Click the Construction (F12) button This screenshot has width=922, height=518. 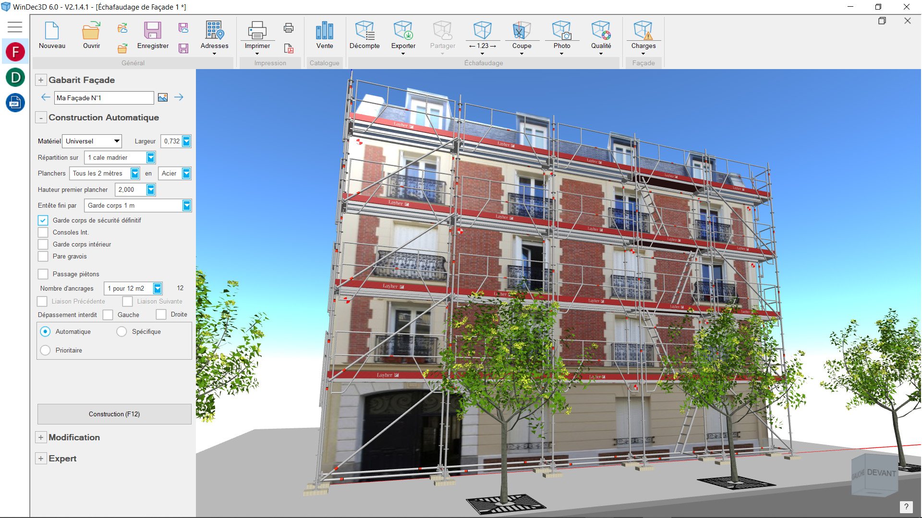[x=114, y=414]
